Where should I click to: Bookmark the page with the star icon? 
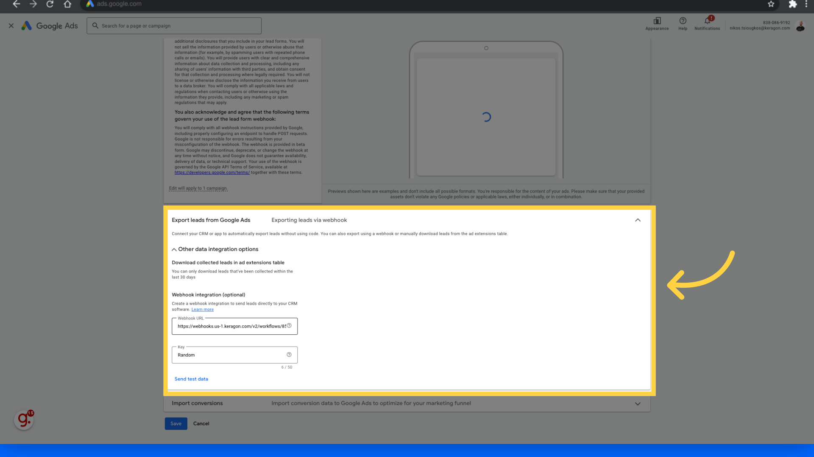[x=771, y=4]
